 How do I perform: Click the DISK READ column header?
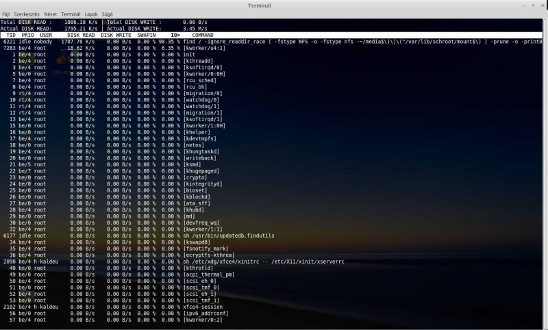tap(82, 35)
